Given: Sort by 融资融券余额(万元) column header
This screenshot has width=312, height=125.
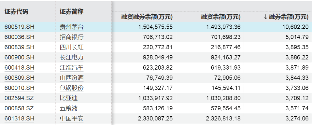Looking at the screenshot, I should point(147,17).
